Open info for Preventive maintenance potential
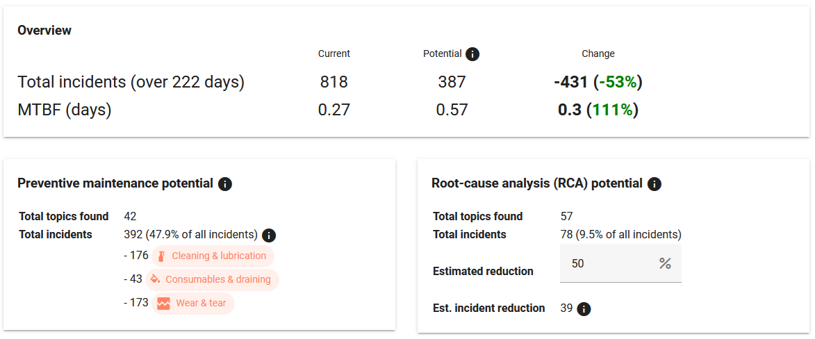This screenshot has width=815, height=339. [224, 184]
